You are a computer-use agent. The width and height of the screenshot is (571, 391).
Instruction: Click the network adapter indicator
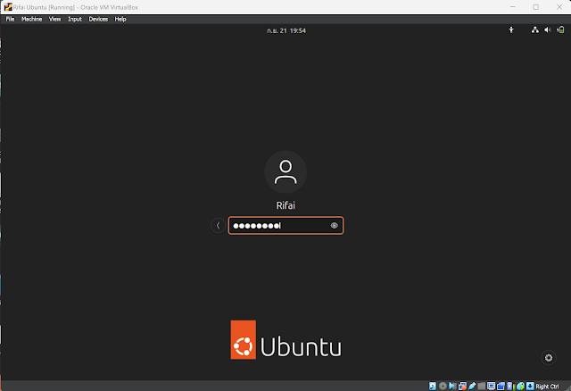(462, 386)
